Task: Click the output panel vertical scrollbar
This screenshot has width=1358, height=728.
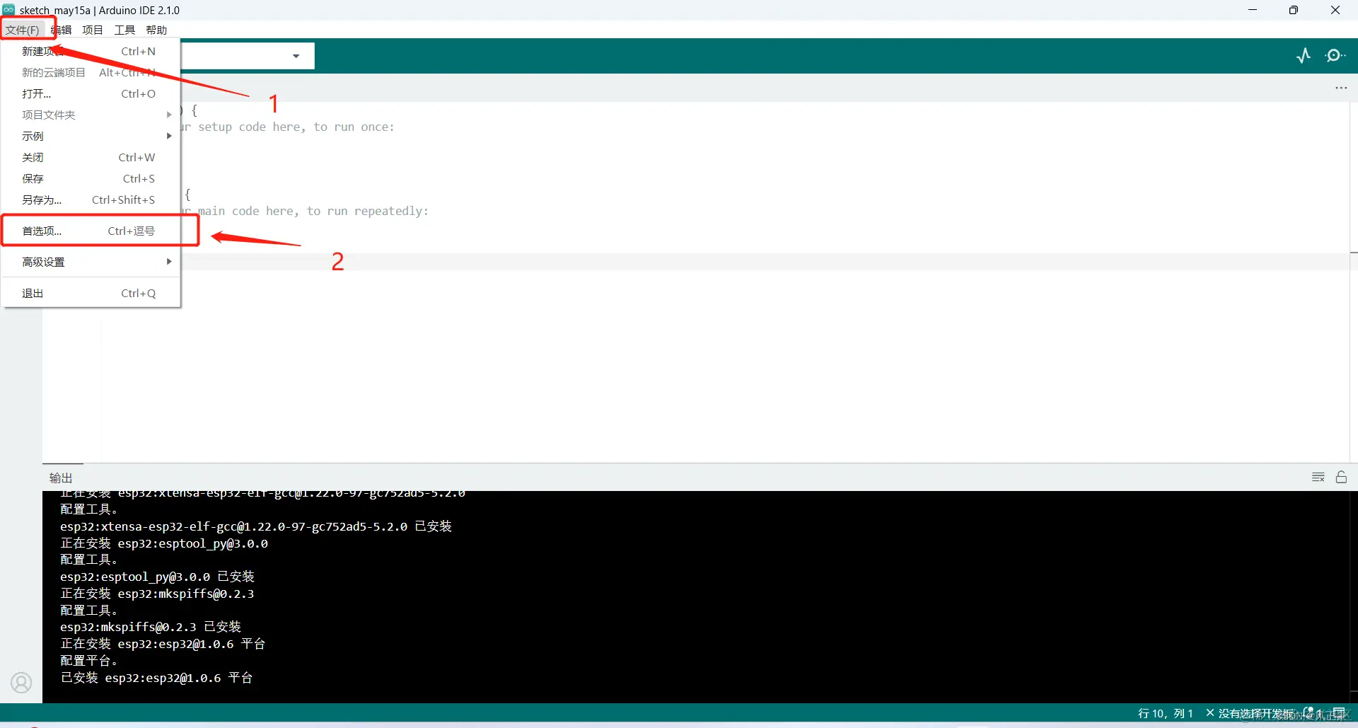Action: [x=1354, y=596]
